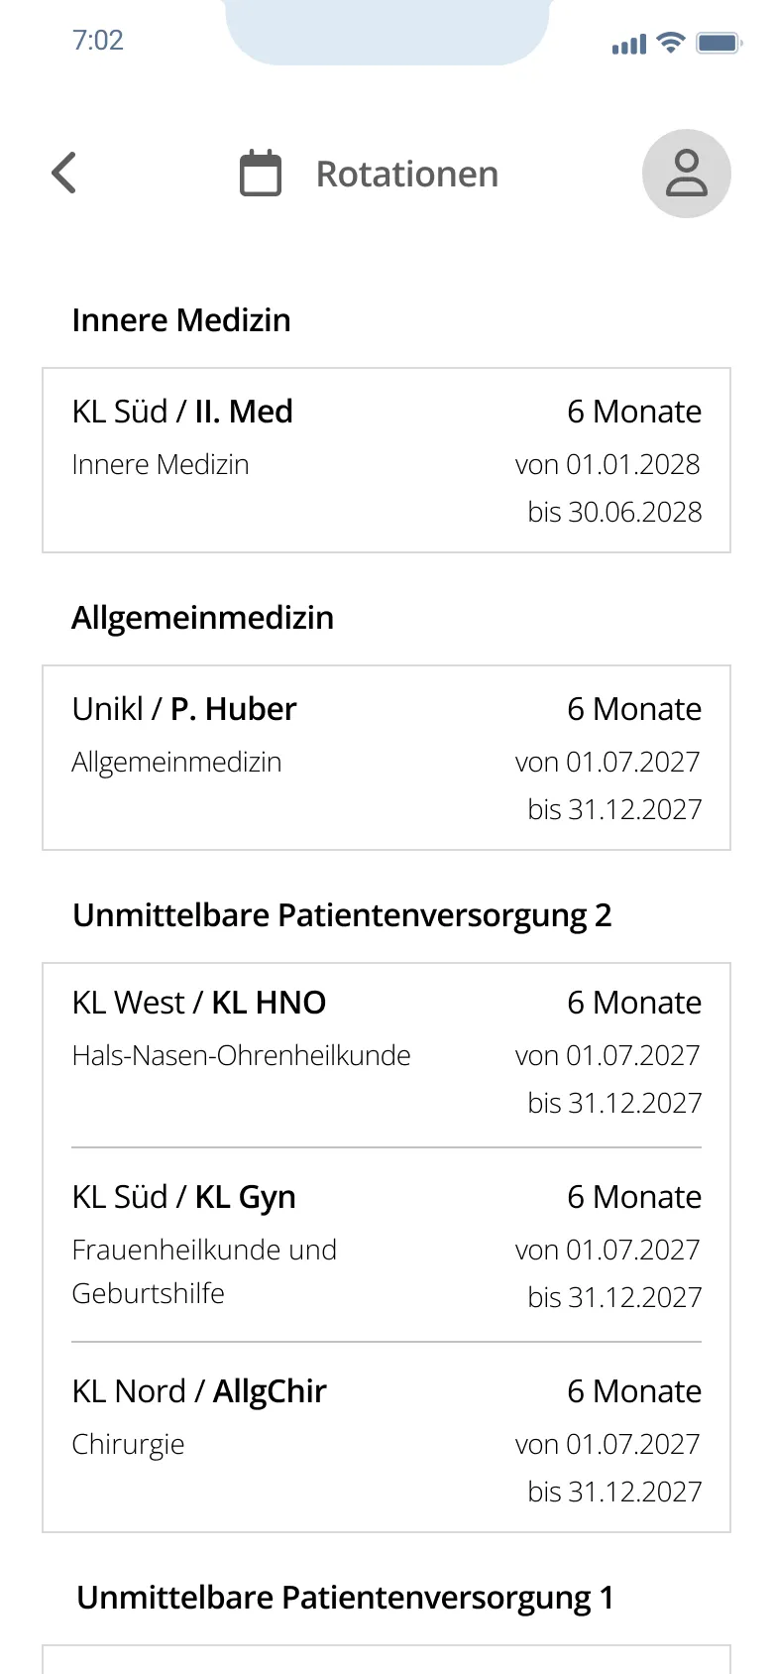The image size is (773, 1674).
Task: Tap the Innere Medizin section header
Action: coord(181,320)
